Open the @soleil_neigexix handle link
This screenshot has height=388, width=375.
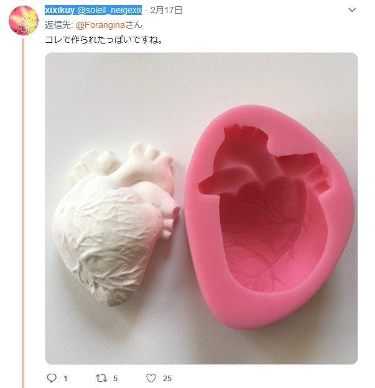109,10
